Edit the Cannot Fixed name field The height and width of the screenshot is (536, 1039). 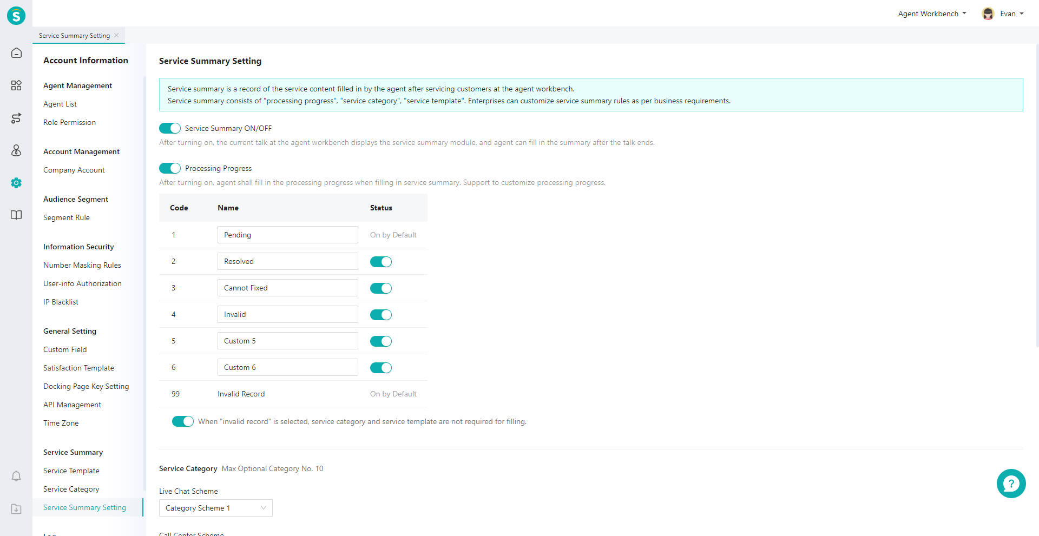[x=288, y=288]
